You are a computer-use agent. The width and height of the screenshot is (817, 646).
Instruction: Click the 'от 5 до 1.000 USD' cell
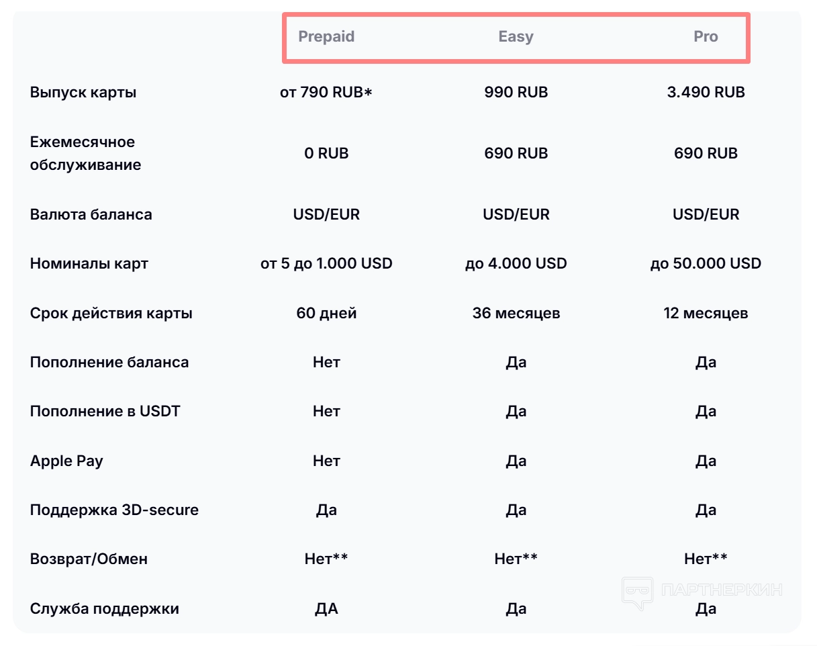(x=326, y=263)
